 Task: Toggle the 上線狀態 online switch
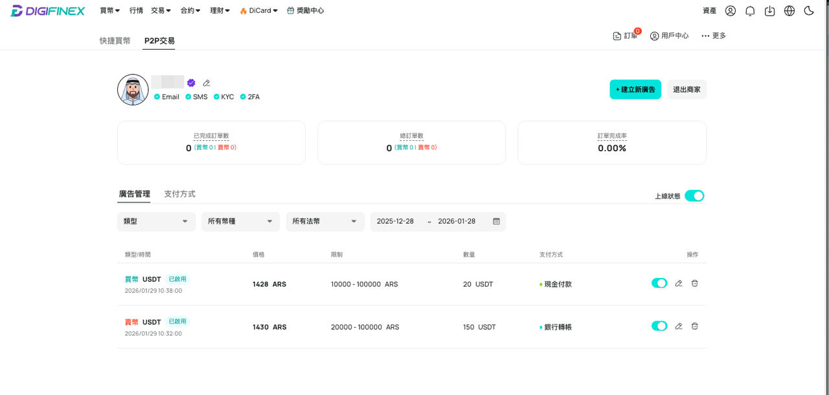click(694, 196)
